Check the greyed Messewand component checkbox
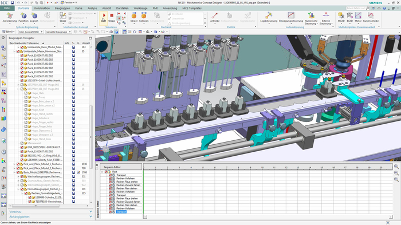Viewport: 401px width, 225px height. pyautogui.click(x=22, y=143)
